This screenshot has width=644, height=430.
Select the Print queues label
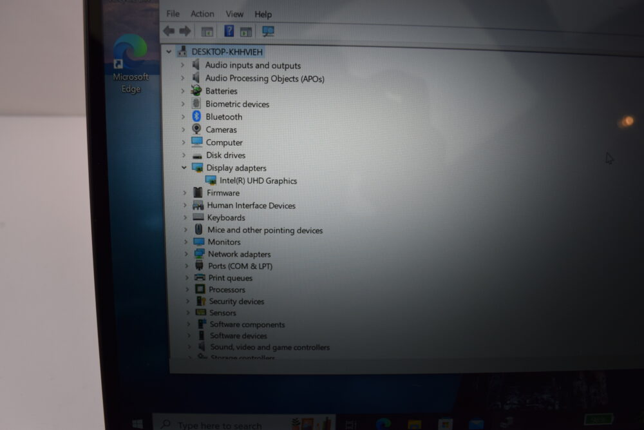(230, 278)
